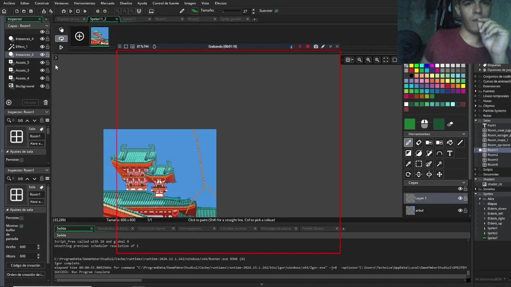Switch to the Sprite12 tab
This screenshot has height=287, width=511.
(x=129, y=19)
